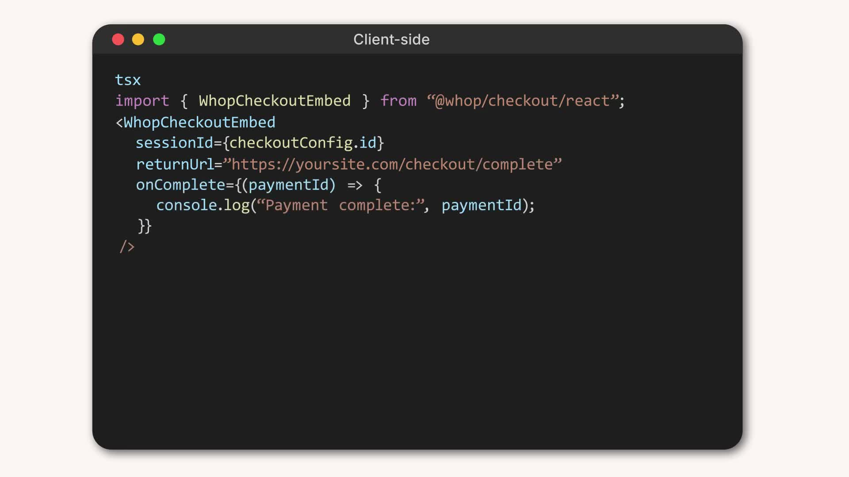
Task: Click the "checkoutConfig.id" expression
Action: 303,143
